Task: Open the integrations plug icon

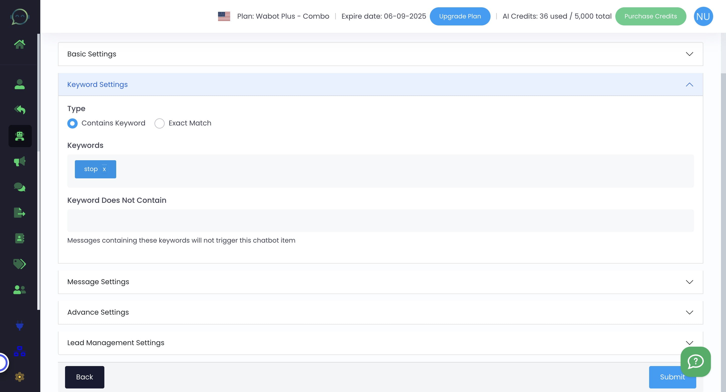Action: [x=20, y=326]
